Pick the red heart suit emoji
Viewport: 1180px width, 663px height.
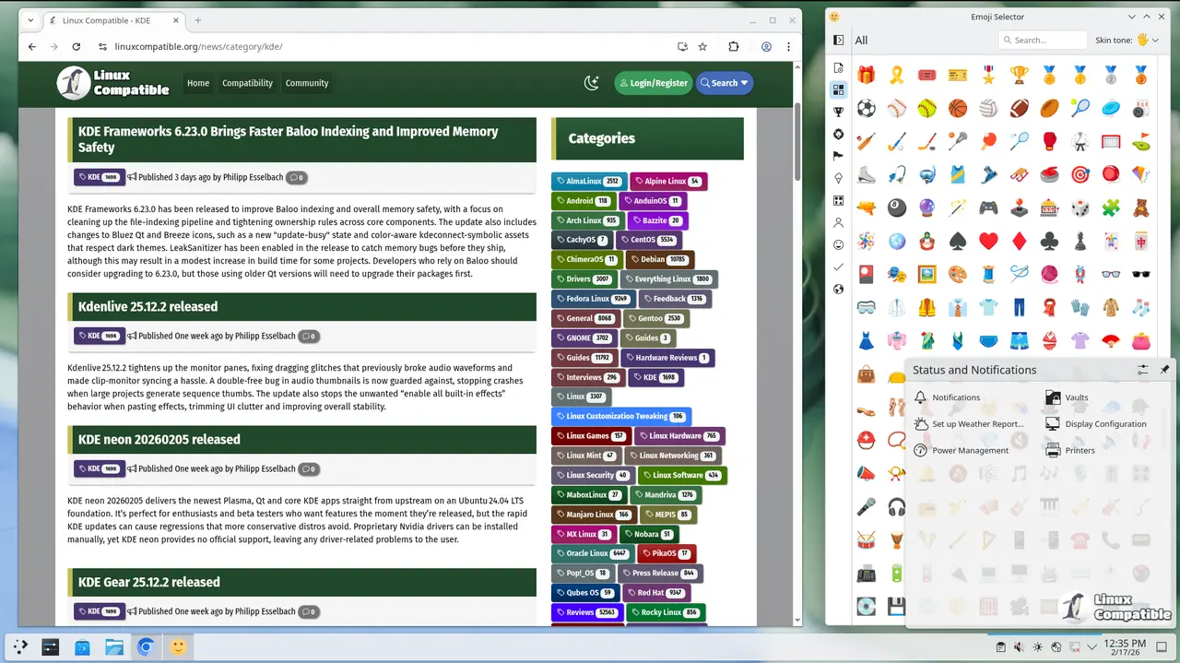[x=988, y=242]
